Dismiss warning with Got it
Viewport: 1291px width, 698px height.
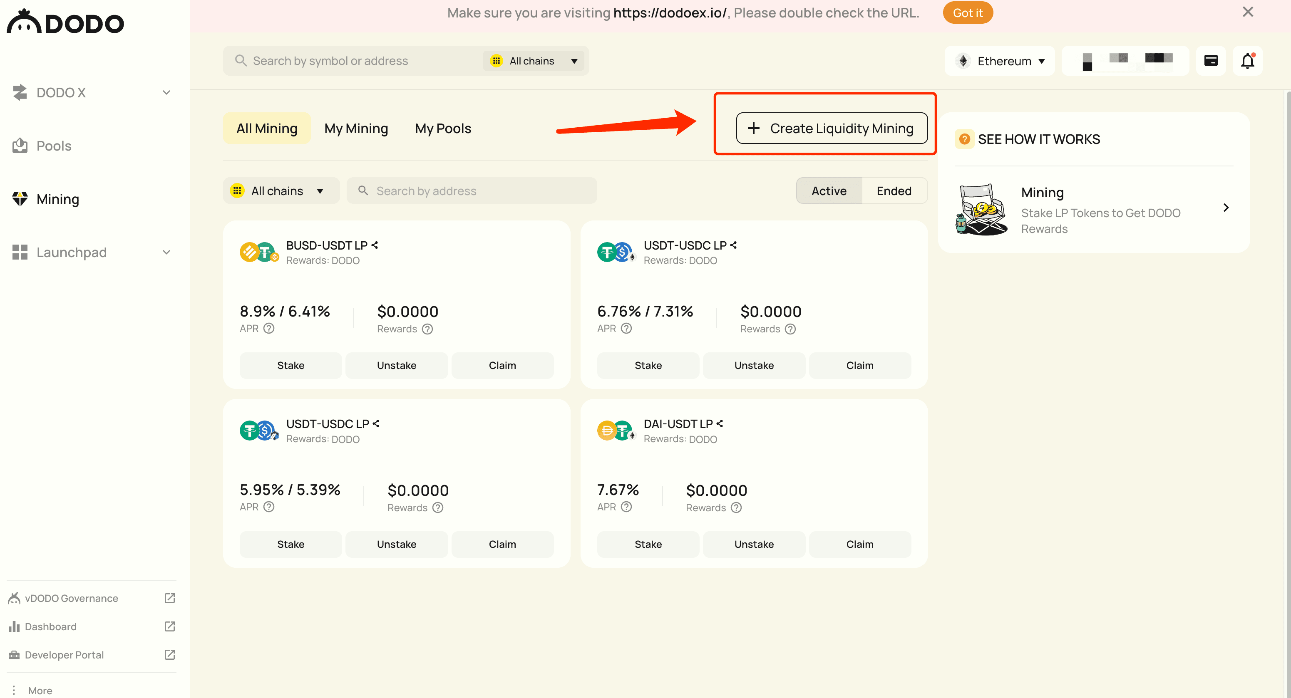pos(967,12)
